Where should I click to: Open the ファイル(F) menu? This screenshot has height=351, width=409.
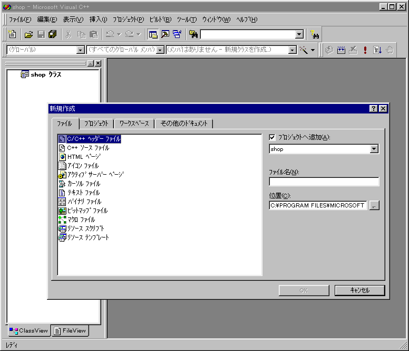point(20,20)
